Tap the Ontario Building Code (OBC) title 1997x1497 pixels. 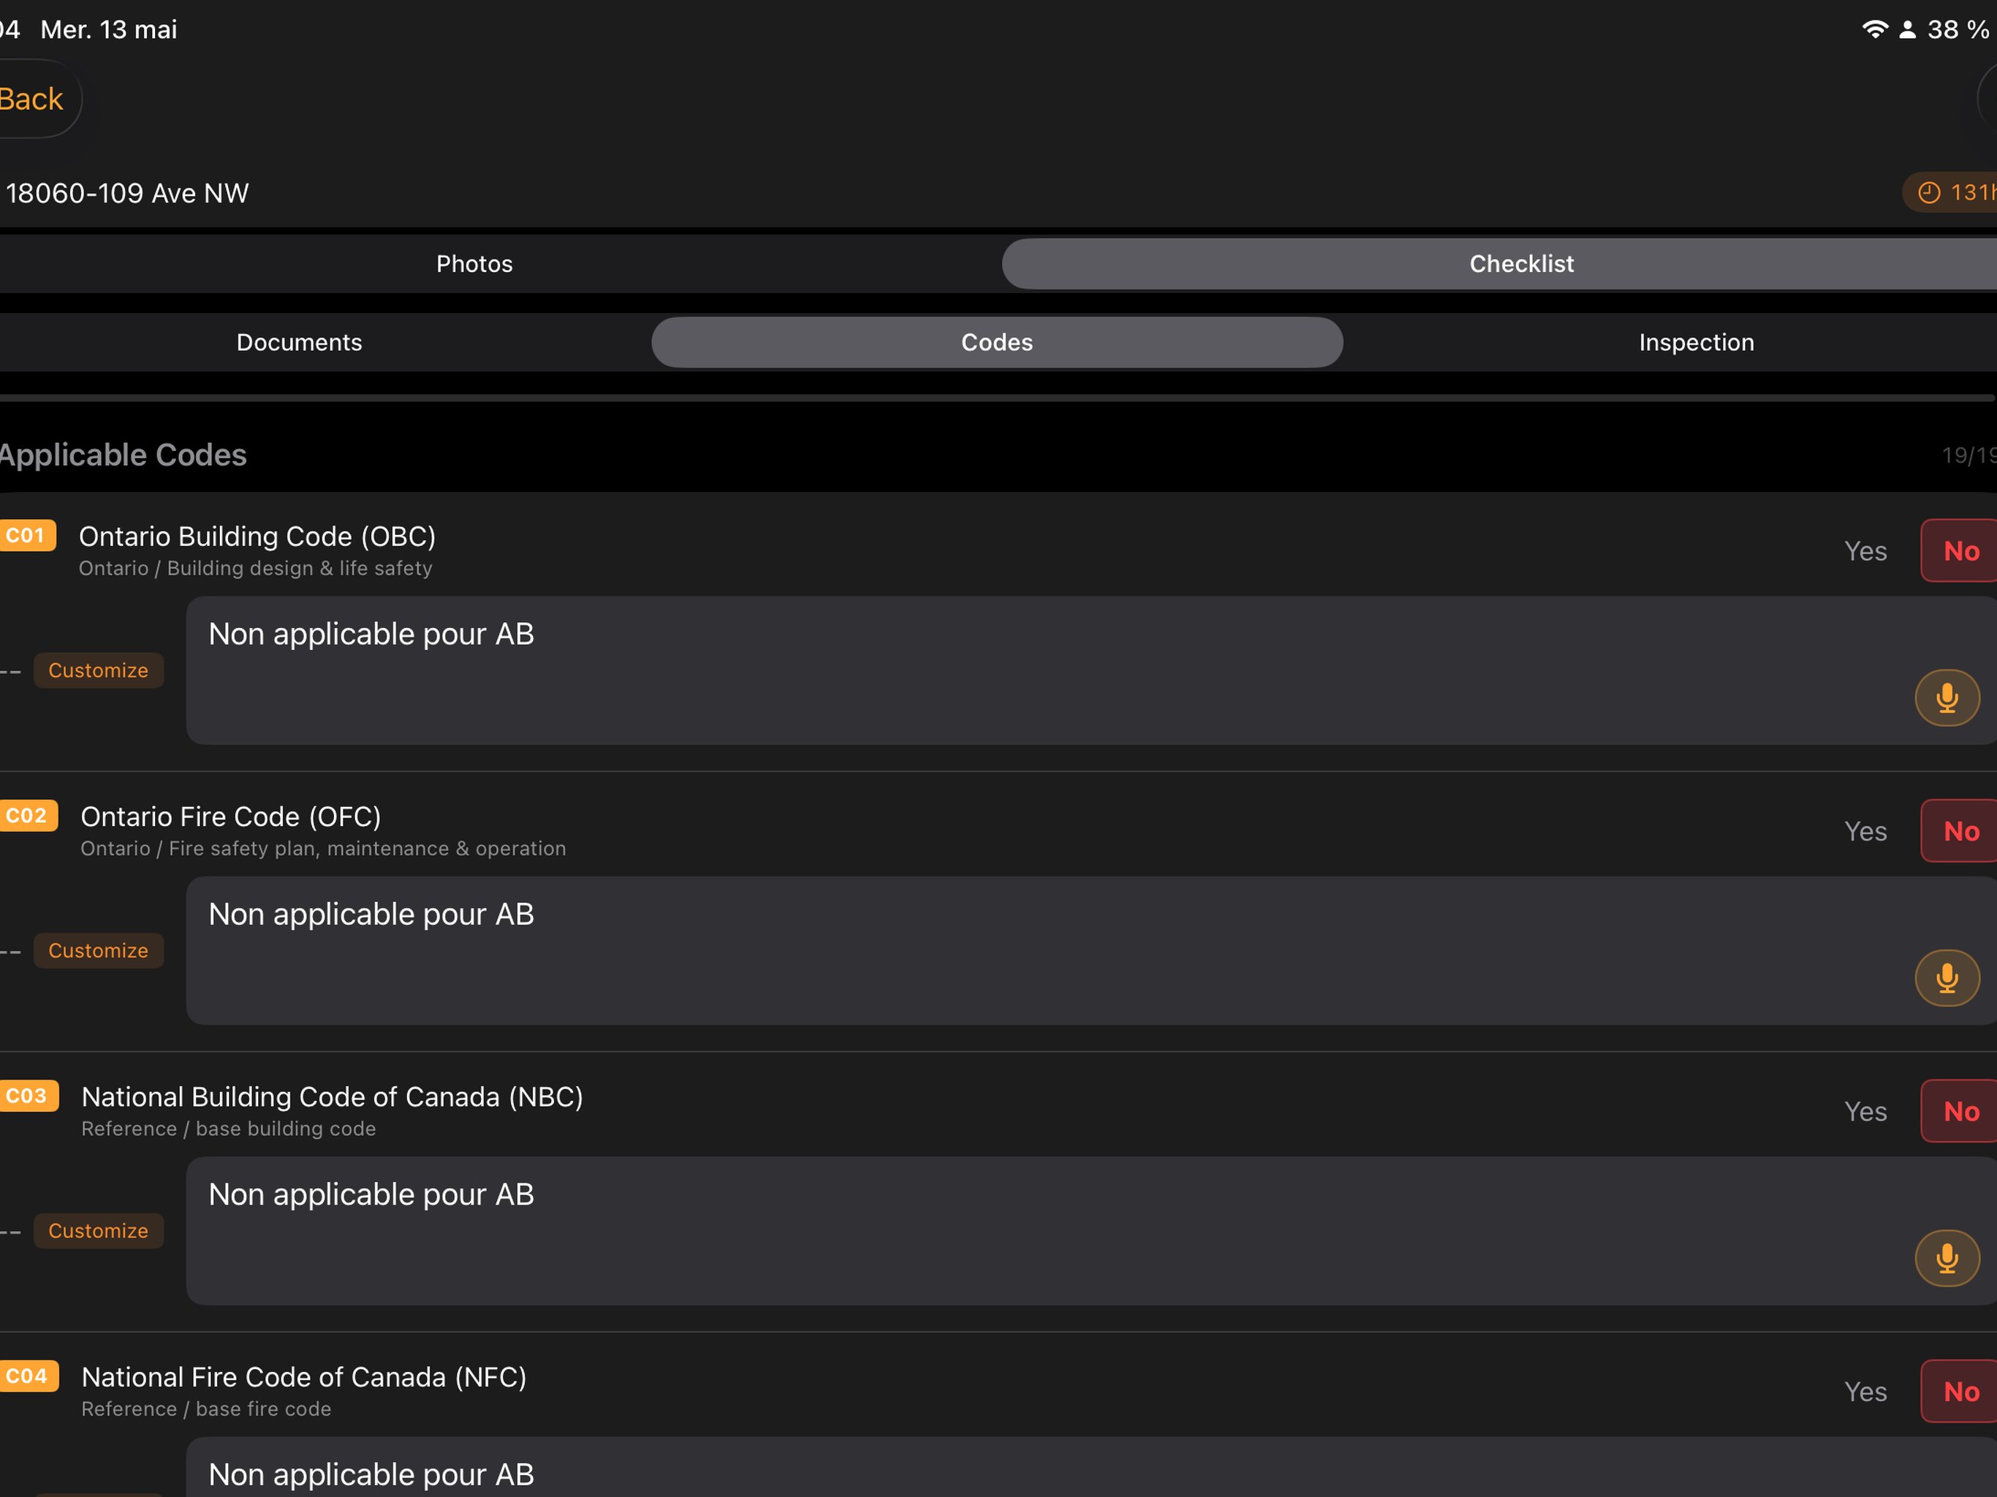point(257,537)
